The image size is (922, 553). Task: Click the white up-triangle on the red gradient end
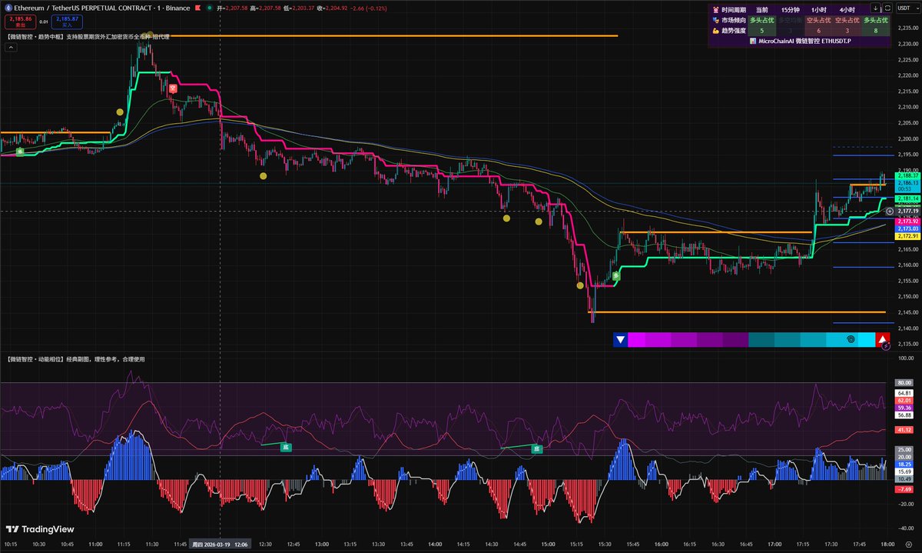pos(883,339)
